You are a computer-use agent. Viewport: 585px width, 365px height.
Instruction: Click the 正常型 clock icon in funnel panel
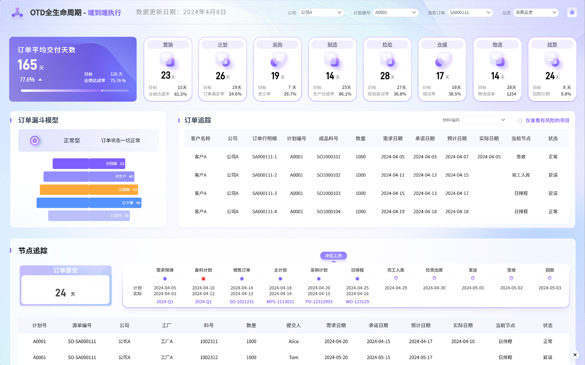click(x=35, y=141)
